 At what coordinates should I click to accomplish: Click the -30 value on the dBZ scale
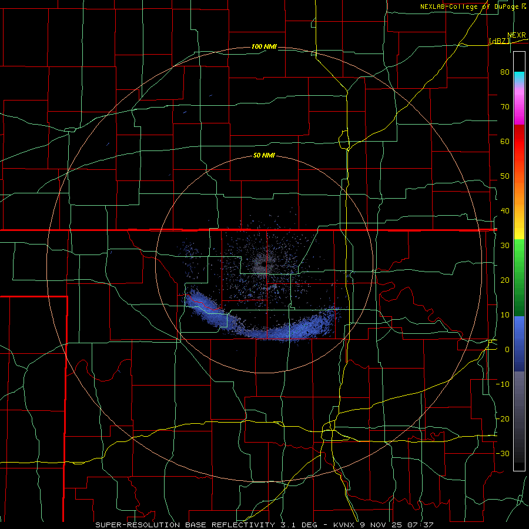click(503, 453)
